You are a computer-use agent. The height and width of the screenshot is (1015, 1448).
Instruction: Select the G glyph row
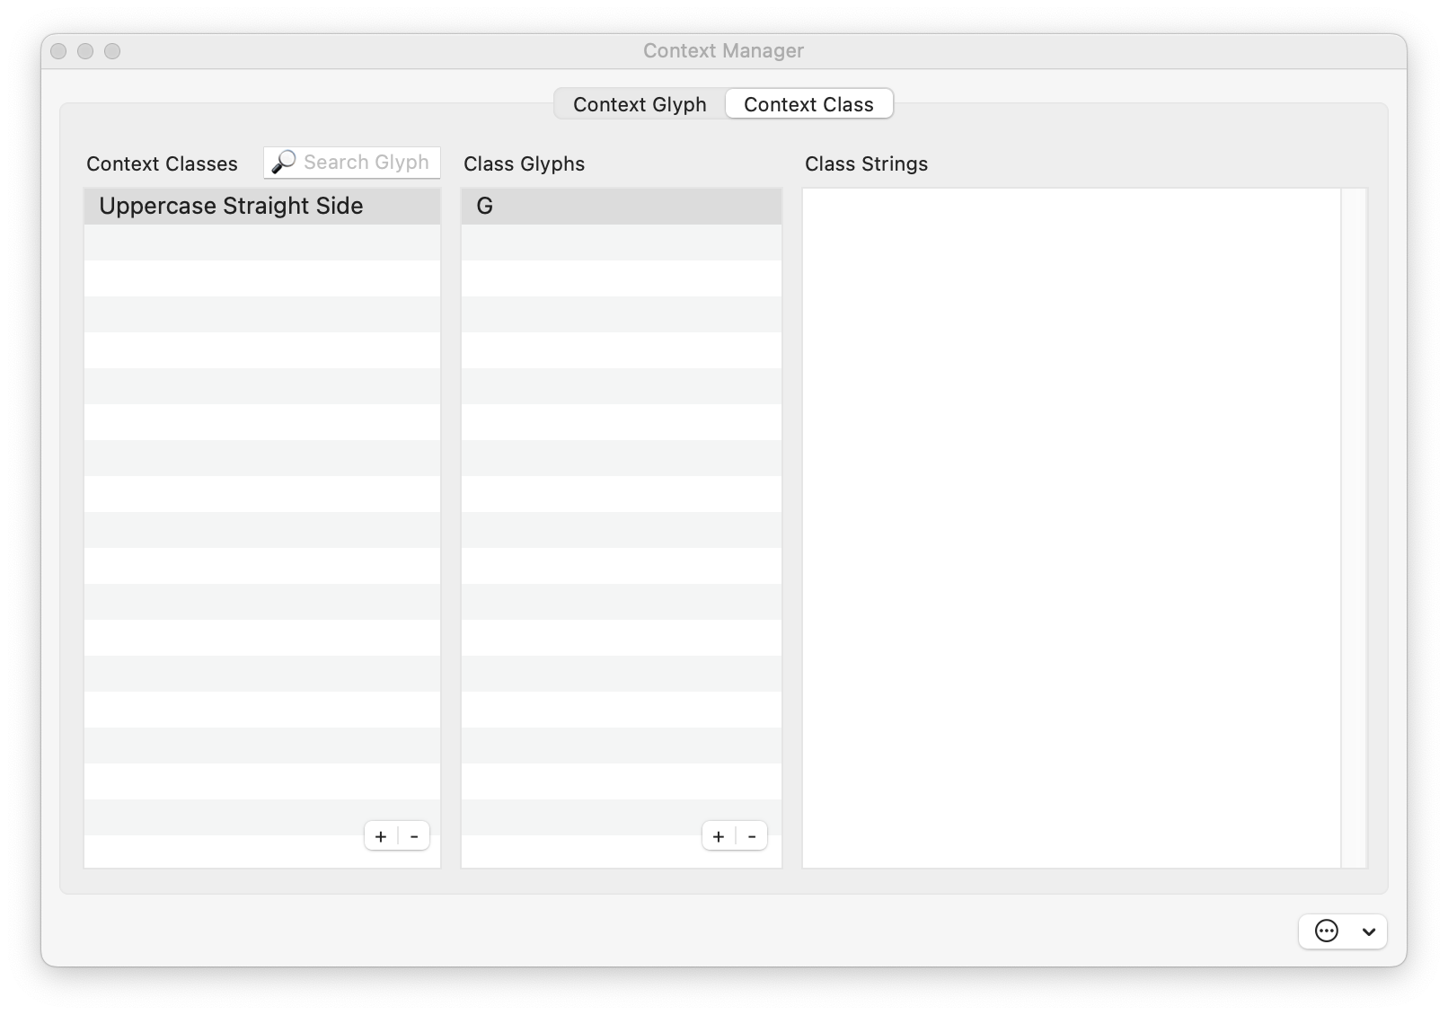(622, 206)
